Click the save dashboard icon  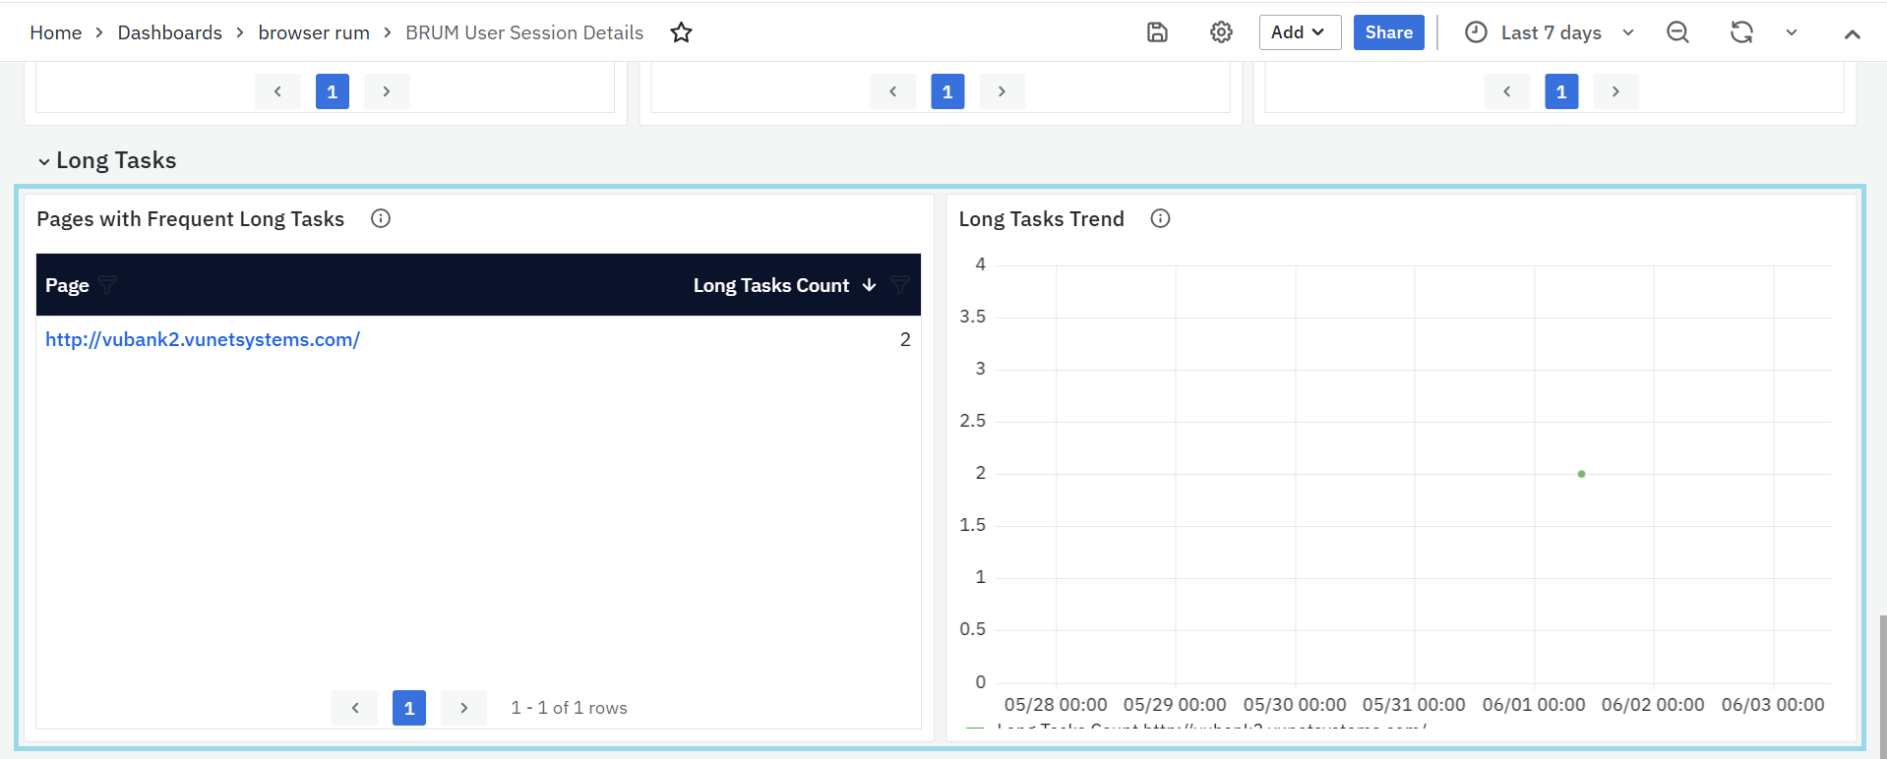point(1157,32)
